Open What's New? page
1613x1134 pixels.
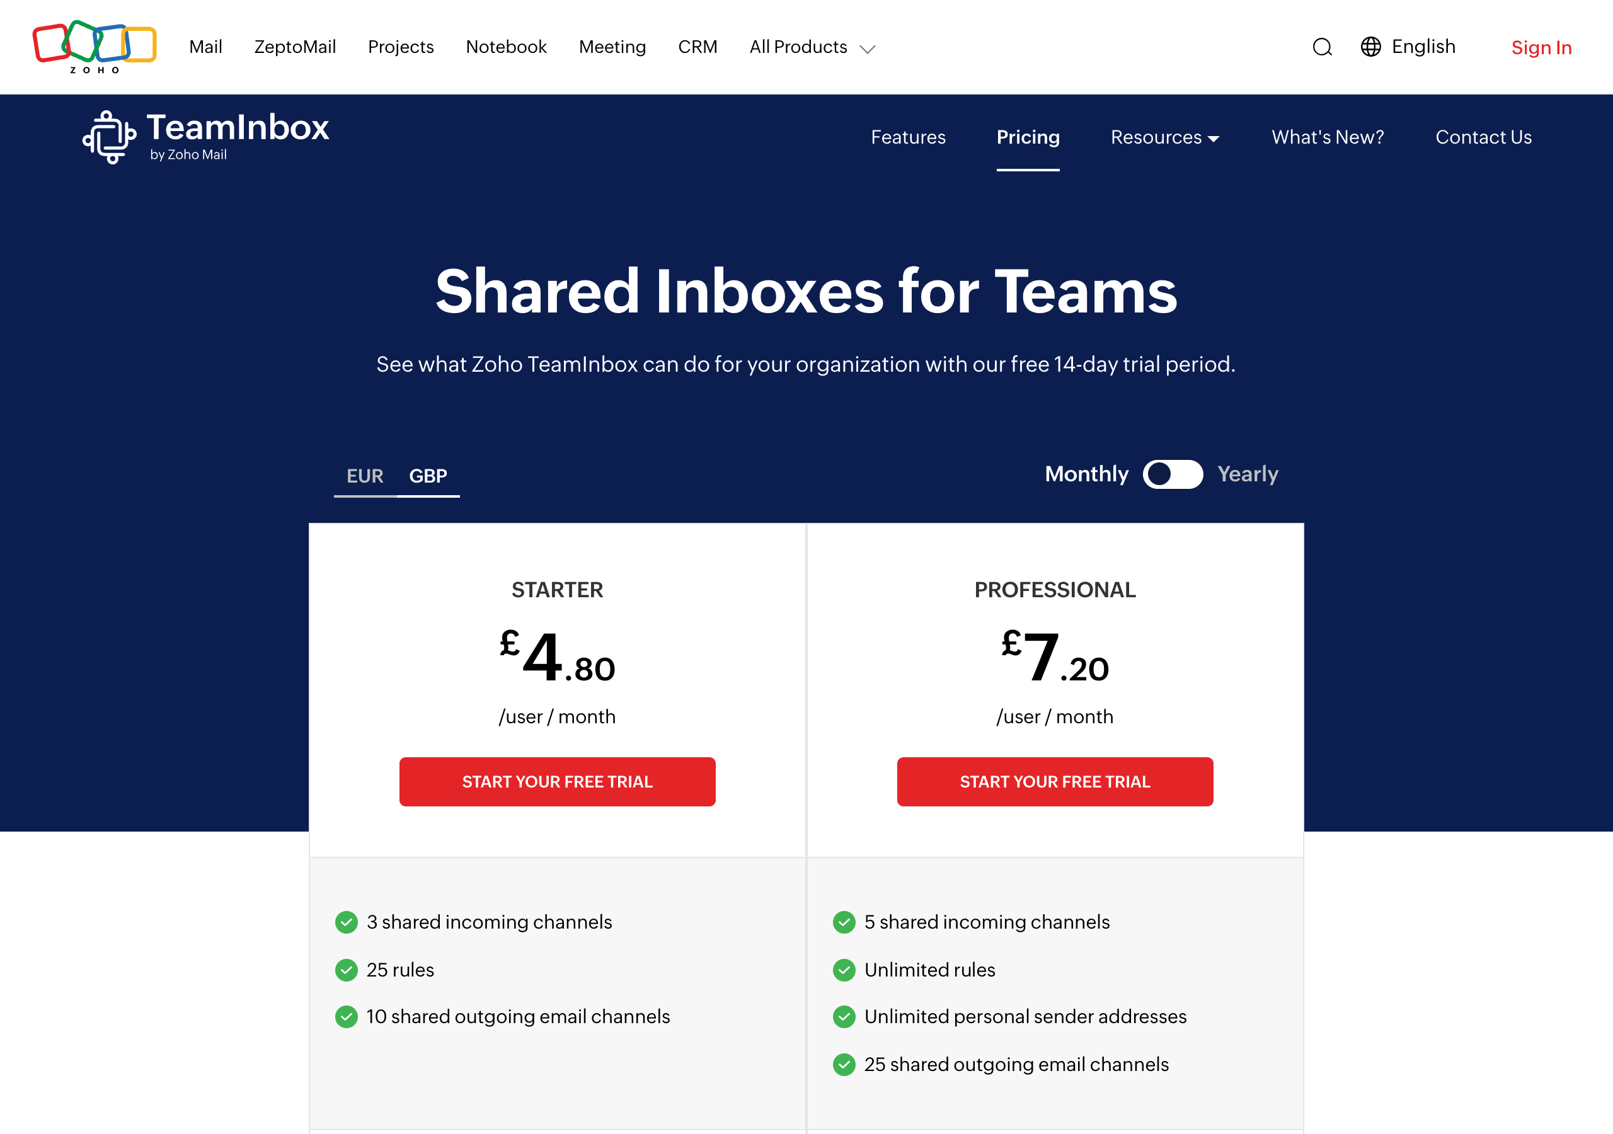click(x=1327, y=137)
